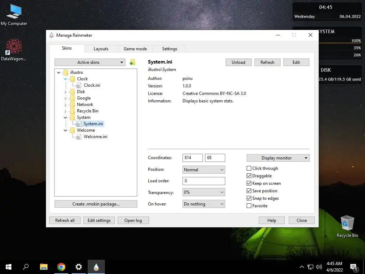Click the illustro folder icon
The width and height of the screenshot is (365, 274).
point(66,72)
